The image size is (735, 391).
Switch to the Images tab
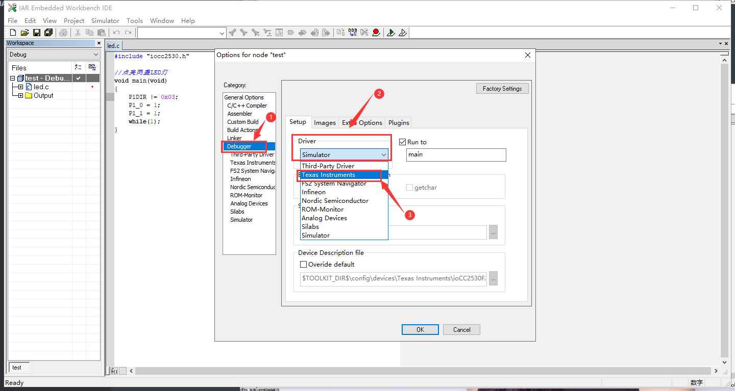coord(325,123)
